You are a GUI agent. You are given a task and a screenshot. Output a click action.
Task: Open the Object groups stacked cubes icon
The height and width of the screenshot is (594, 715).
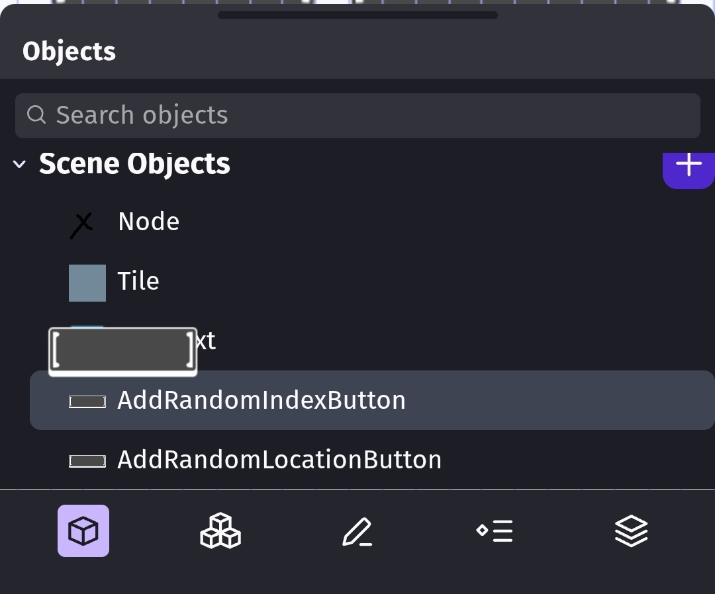pyautogui.click(x=220, y=530)
